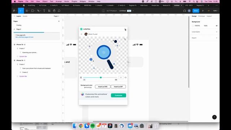Expand the iPhone 14 - 1 frame layer
The width and height of the screenshot is (231, 130).
click(x=14, y=60)
